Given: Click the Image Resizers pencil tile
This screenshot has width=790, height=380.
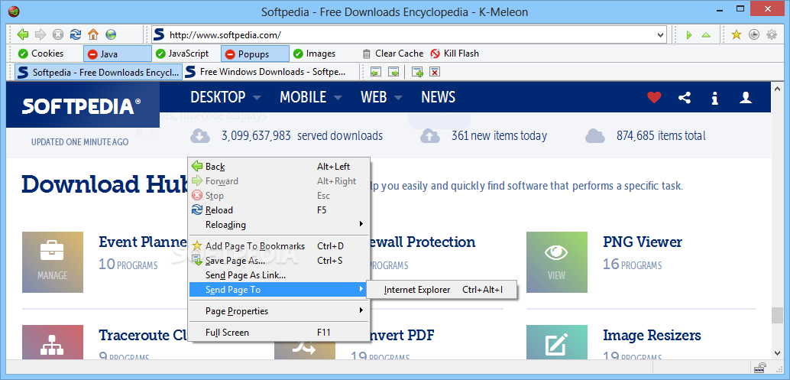Looking at the screenshot, I should (x=557, y=343).
